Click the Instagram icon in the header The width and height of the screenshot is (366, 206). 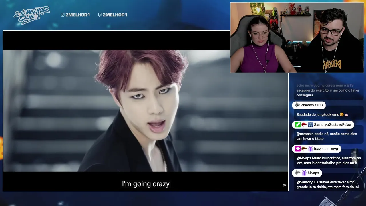pyautogui.click(x=63, y=15)
